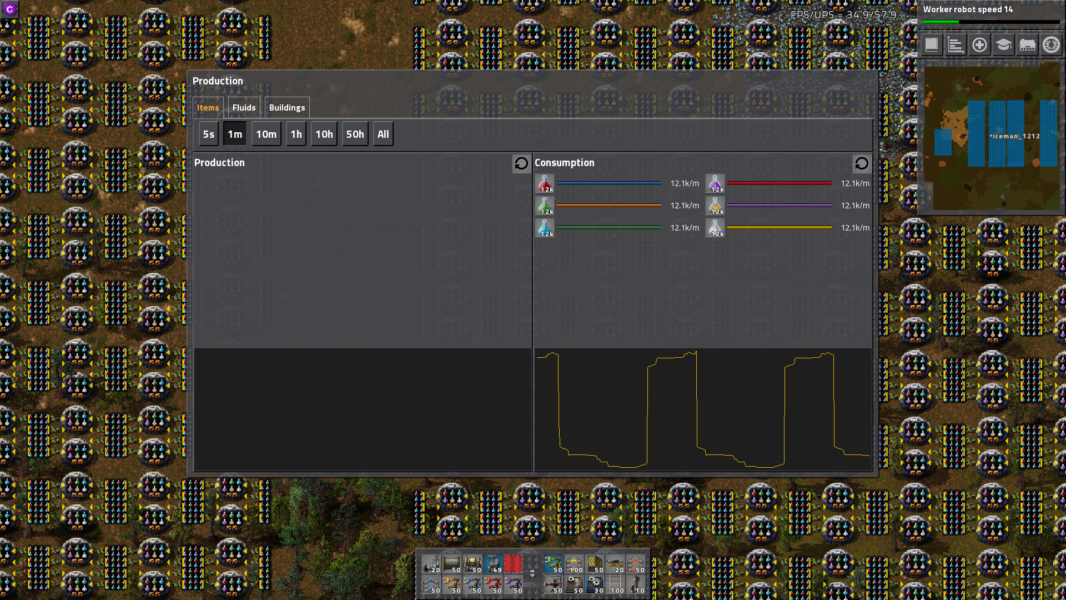Select the white space science pack
The image size is (1066, 600).
(715, 228)
